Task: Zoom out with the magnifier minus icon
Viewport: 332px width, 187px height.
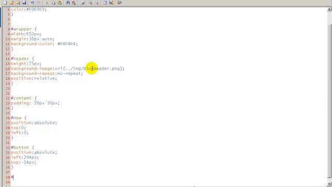Action: coord(97,3)
